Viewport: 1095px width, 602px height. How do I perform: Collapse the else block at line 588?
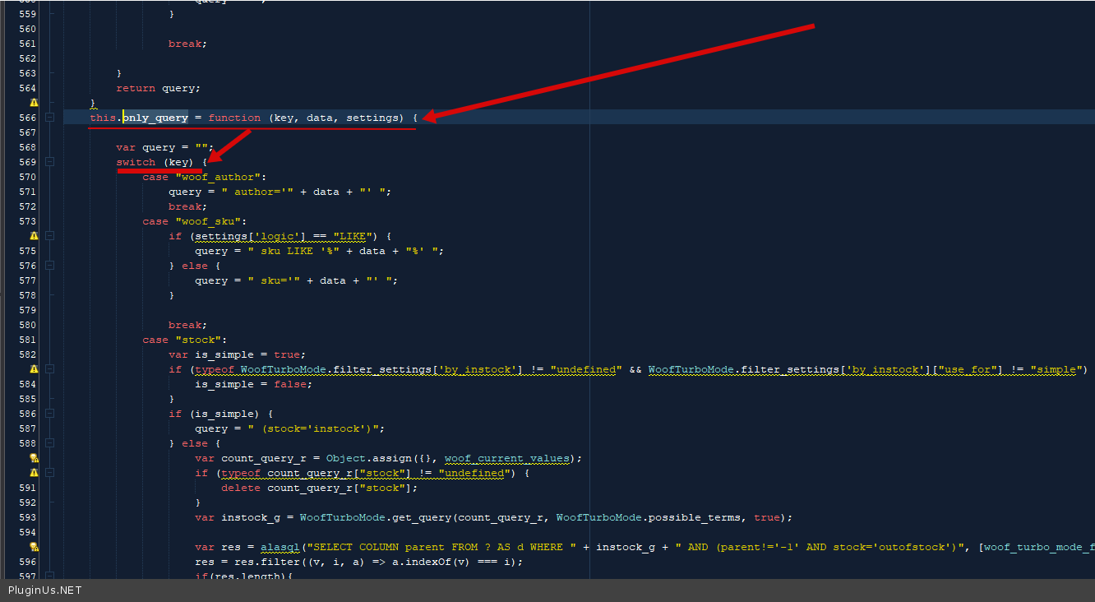point(49,443)
